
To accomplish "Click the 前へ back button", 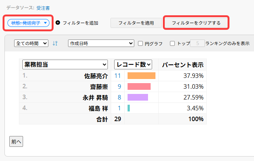I will (16, 141).
